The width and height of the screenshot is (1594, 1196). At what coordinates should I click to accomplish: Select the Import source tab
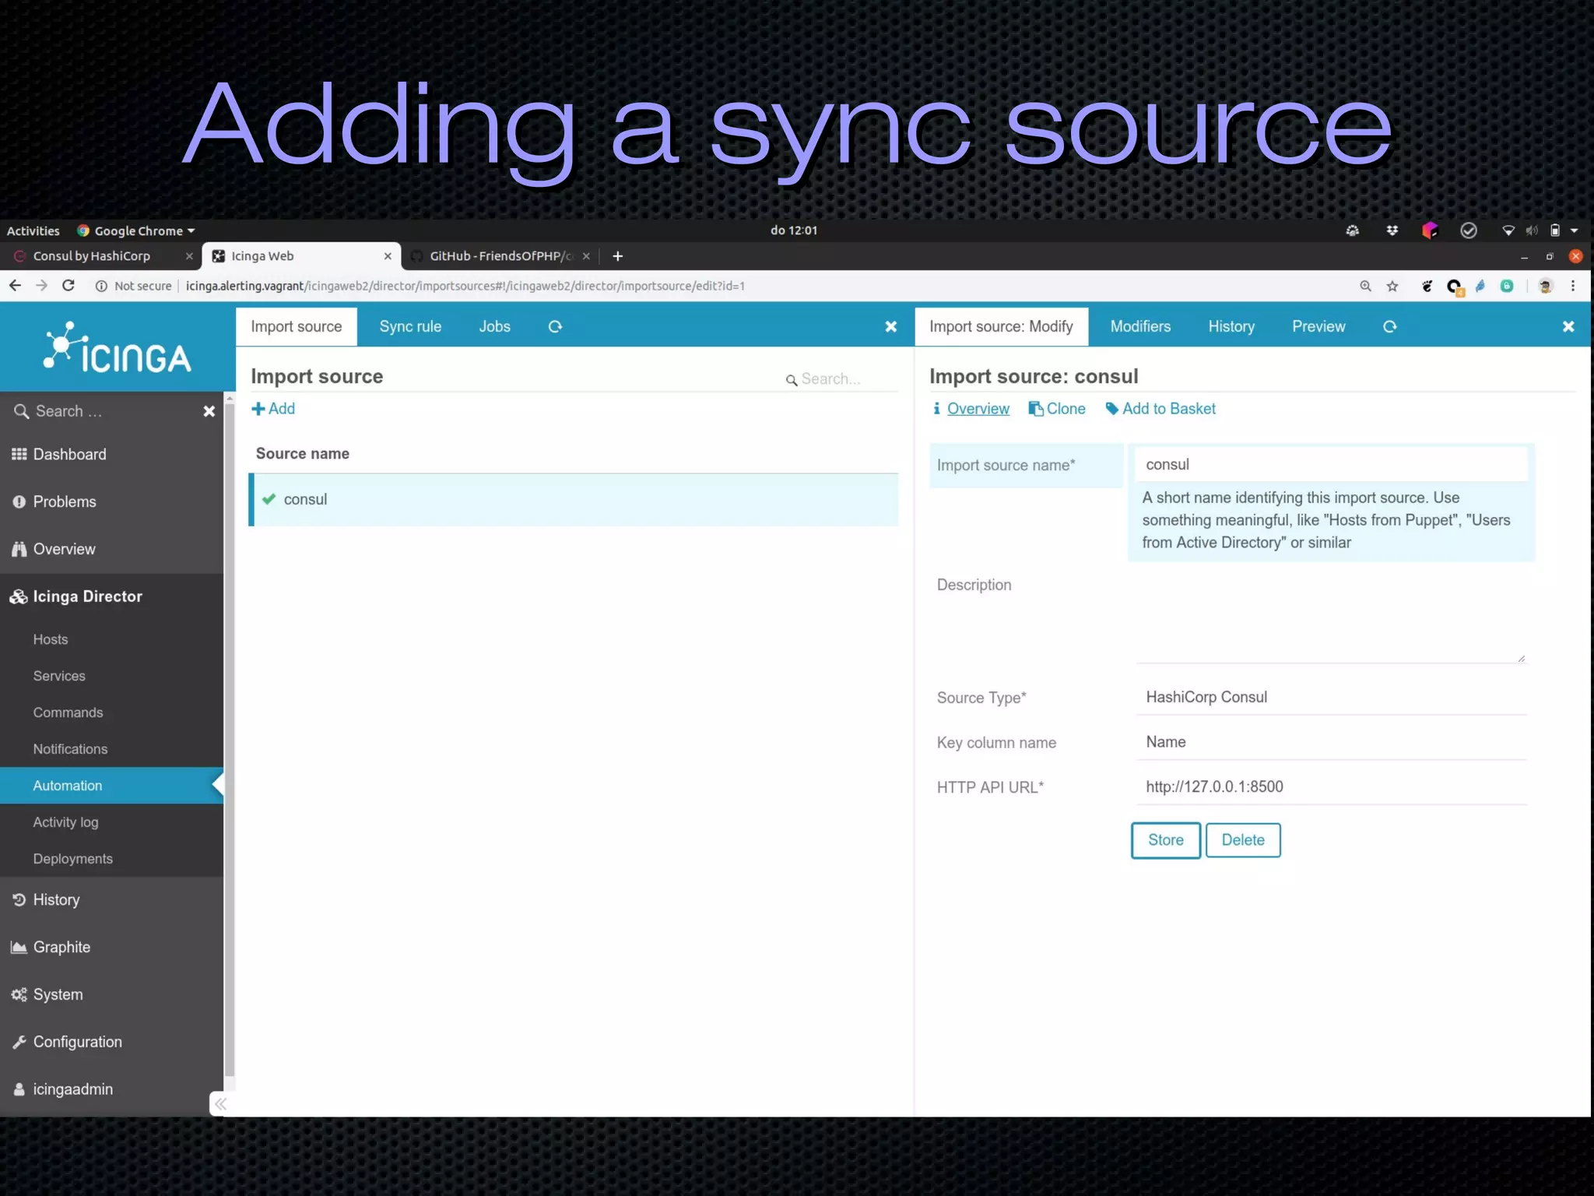(296, 327)
